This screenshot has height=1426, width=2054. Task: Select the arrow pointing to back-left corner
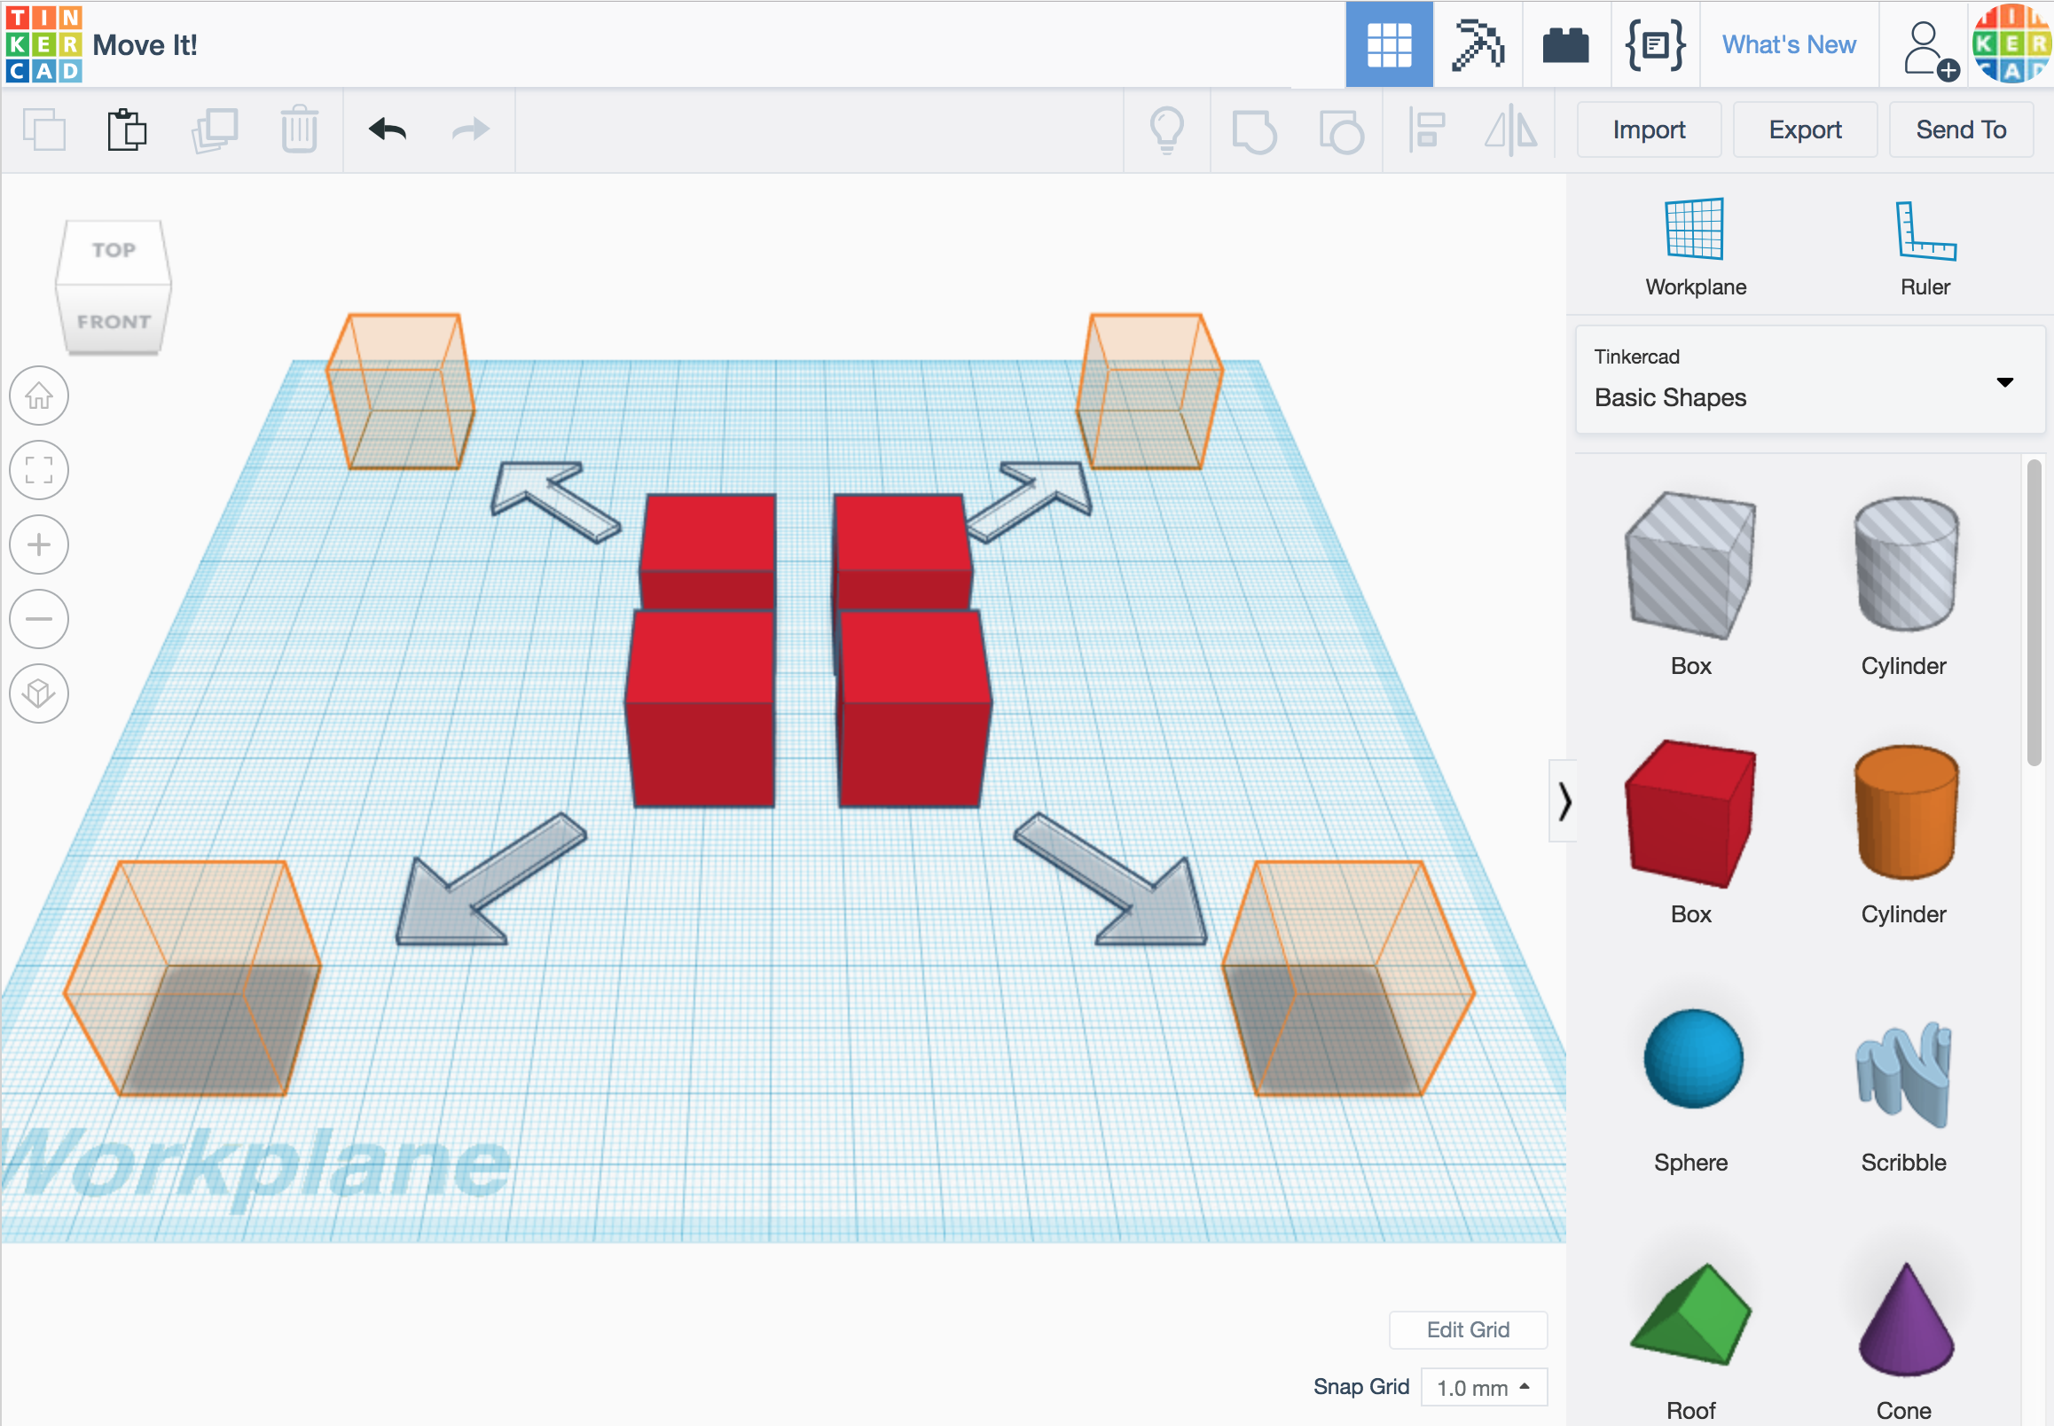(x=555, y=501)
